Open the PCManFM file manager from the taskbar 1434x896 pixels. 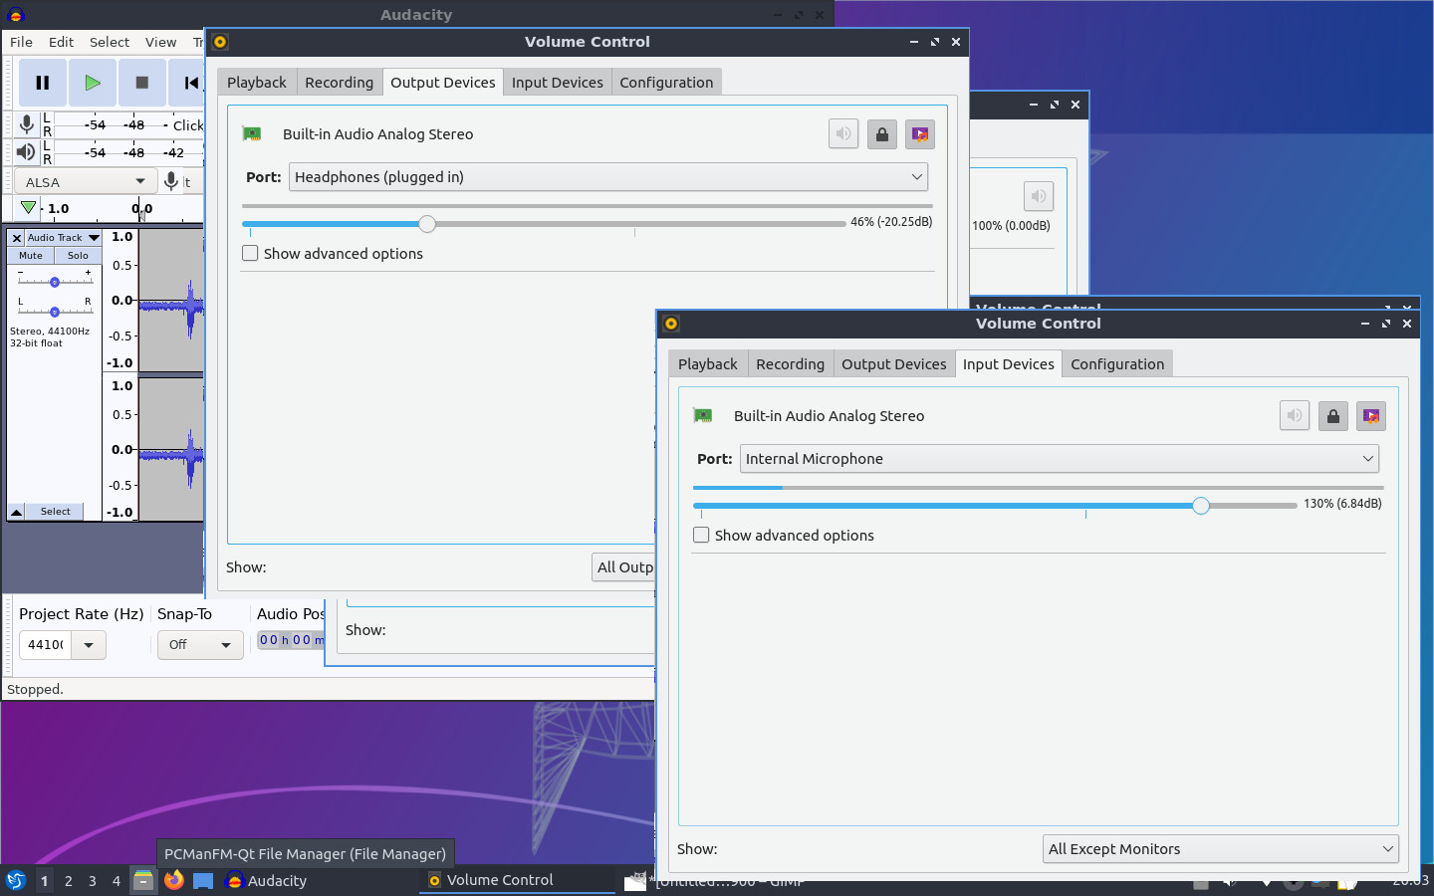click(x=142, y=880)
